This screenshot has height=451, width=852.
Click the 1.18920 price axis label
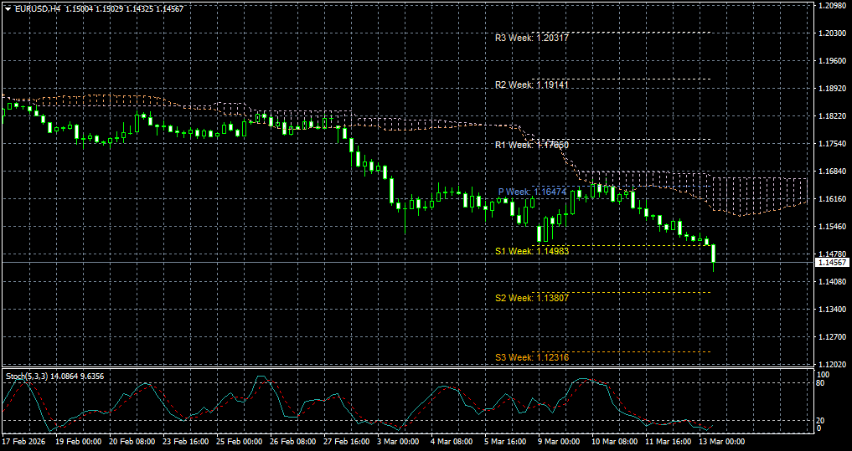[x=831, y=89]
